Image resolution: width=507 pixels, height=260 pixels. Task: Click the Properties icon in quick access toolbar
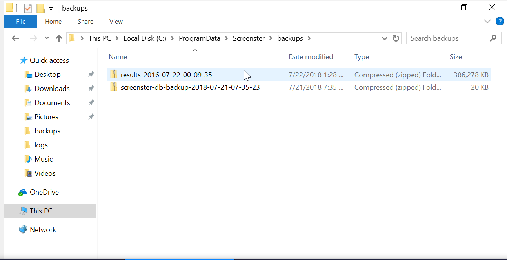(28, 8)
